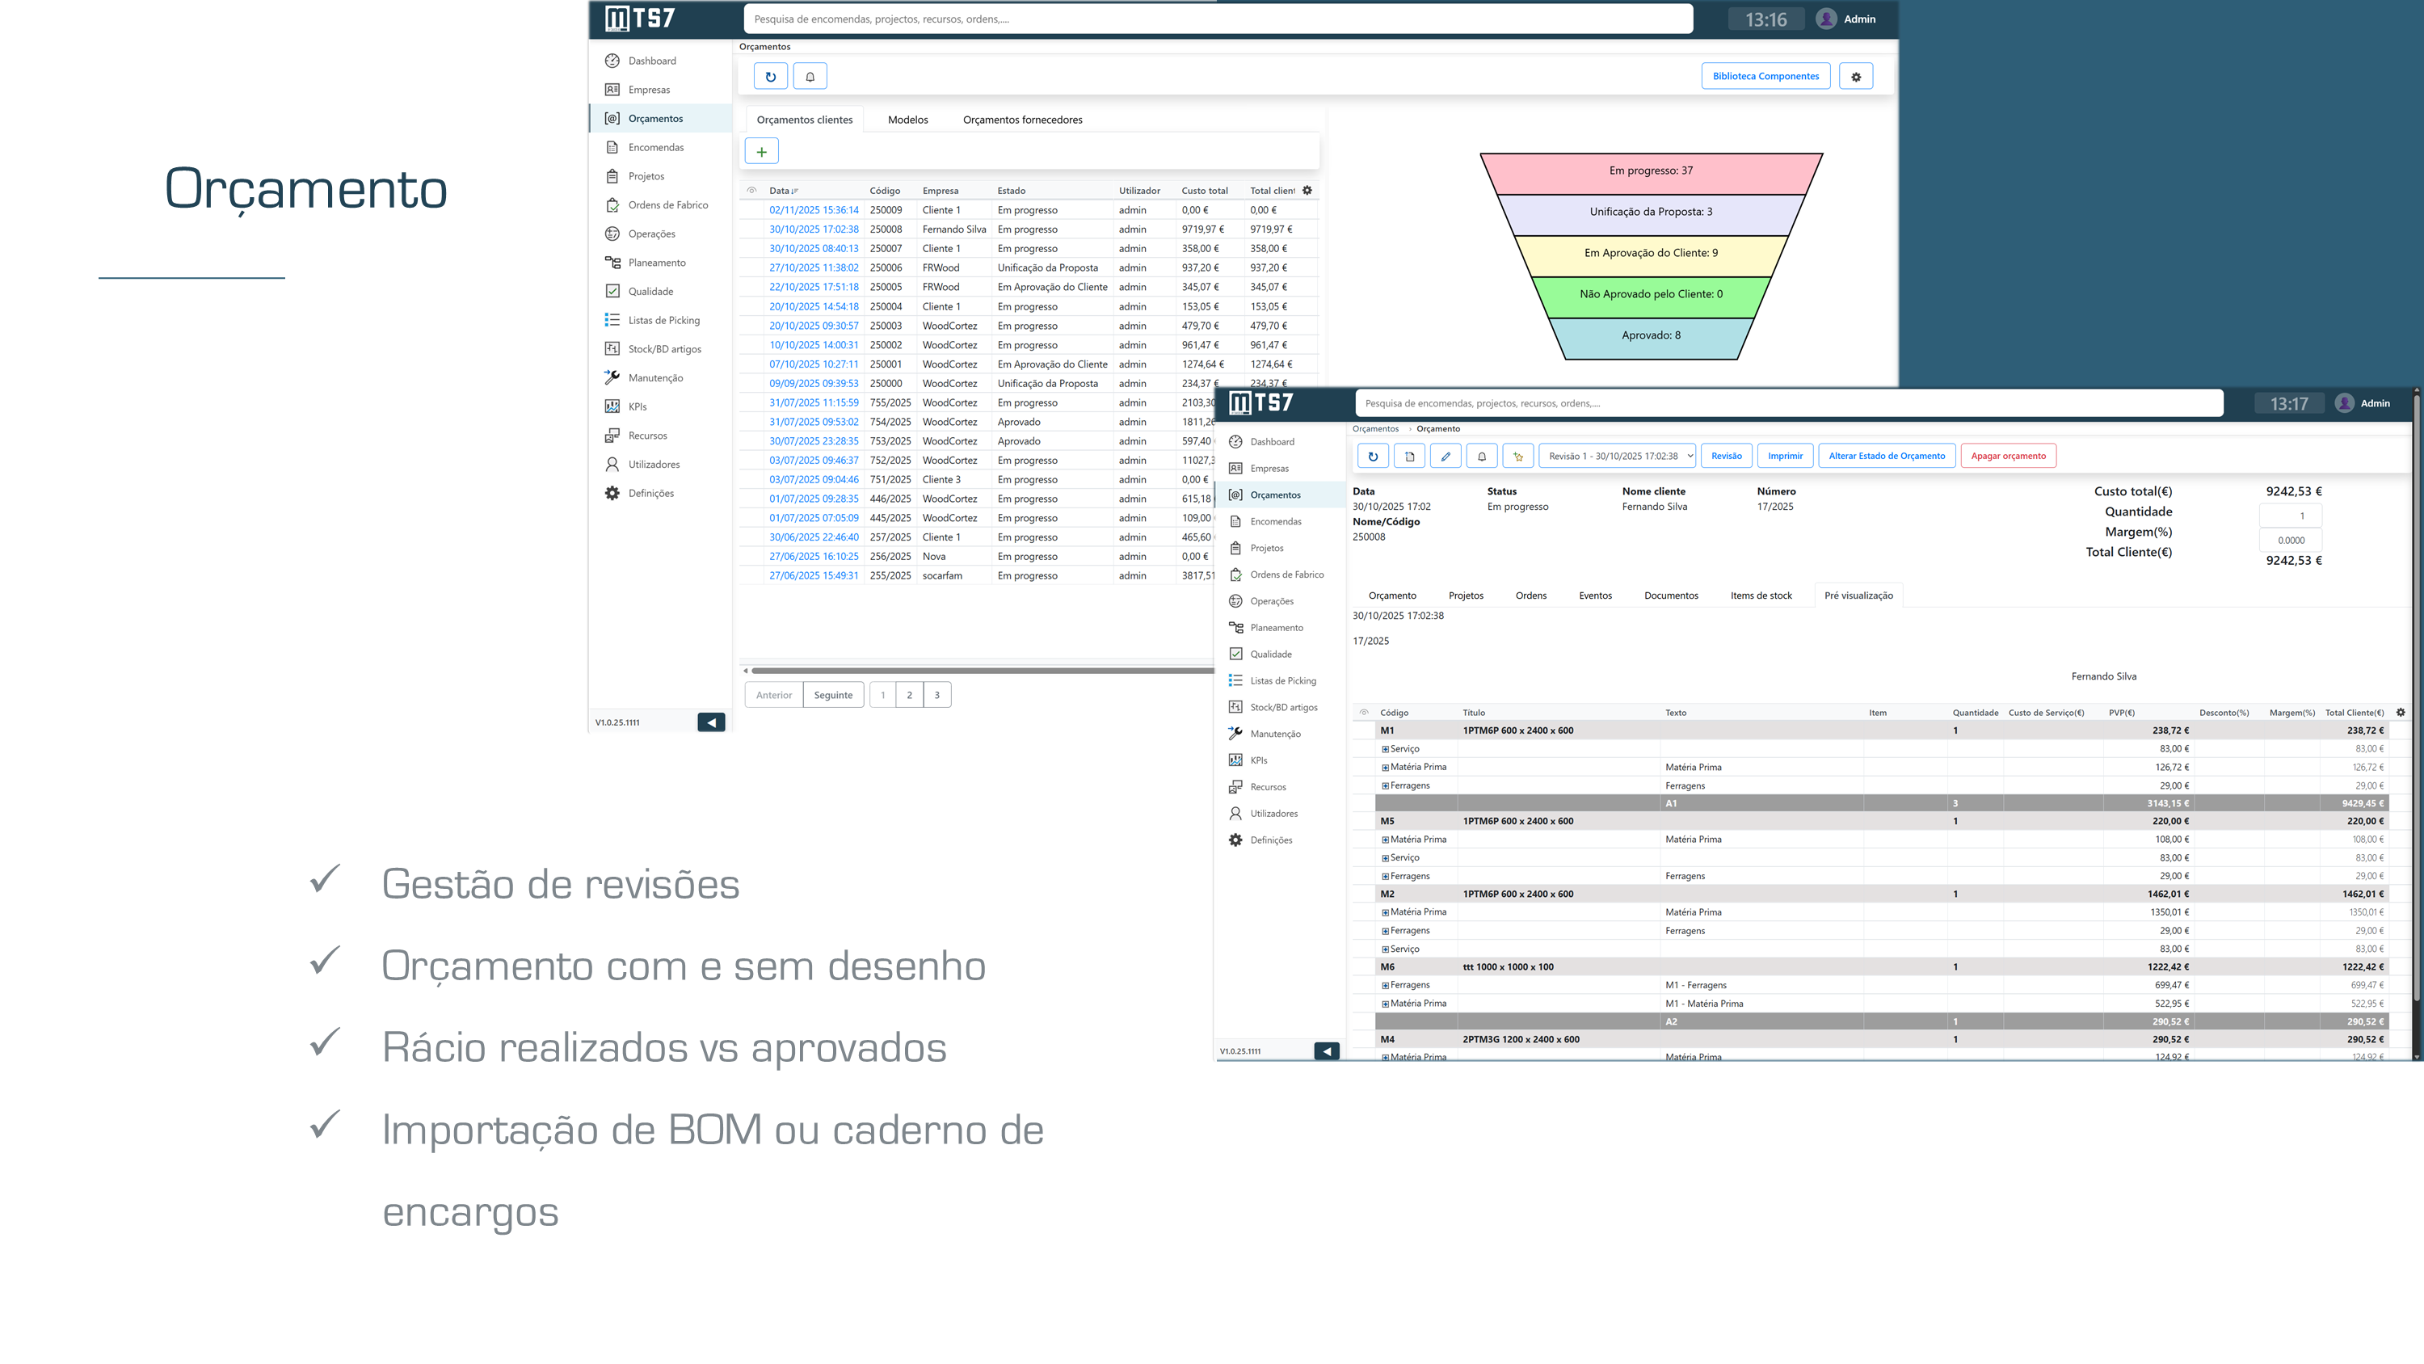The width and height of the screenshot is (2424, 1364).
Task: Expand the Matéria Prima row under M5
Action: [1385, 840]
